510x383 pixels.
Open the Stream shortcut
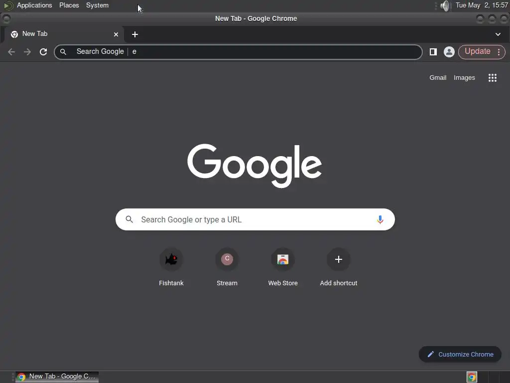(227, 267)
